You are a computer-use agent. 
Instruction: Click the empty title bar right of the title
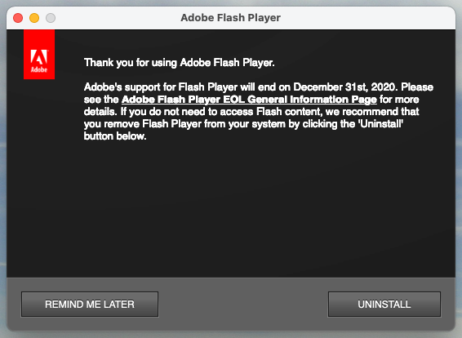366,18
